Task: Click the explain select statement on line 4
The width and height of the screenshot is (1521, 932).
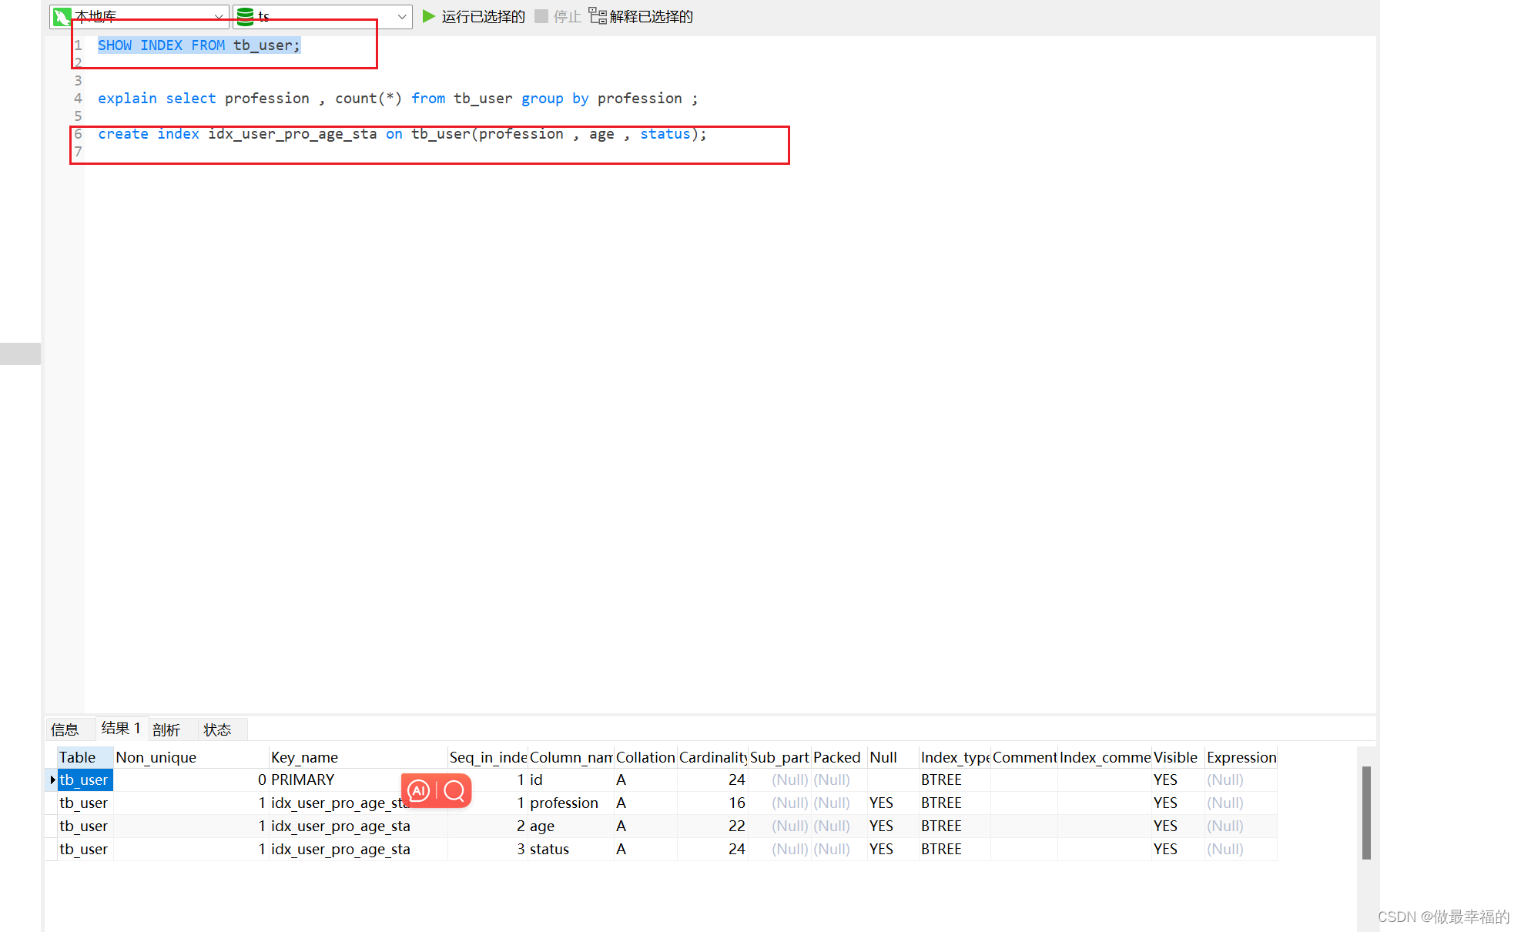Action: 398,99
